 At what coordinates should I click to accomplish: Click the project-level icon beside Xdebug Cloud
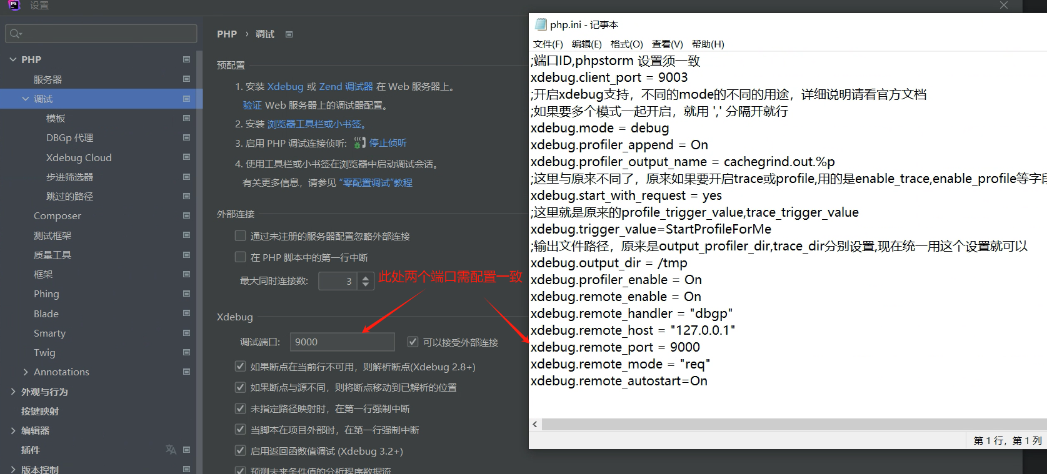[186, 157]
